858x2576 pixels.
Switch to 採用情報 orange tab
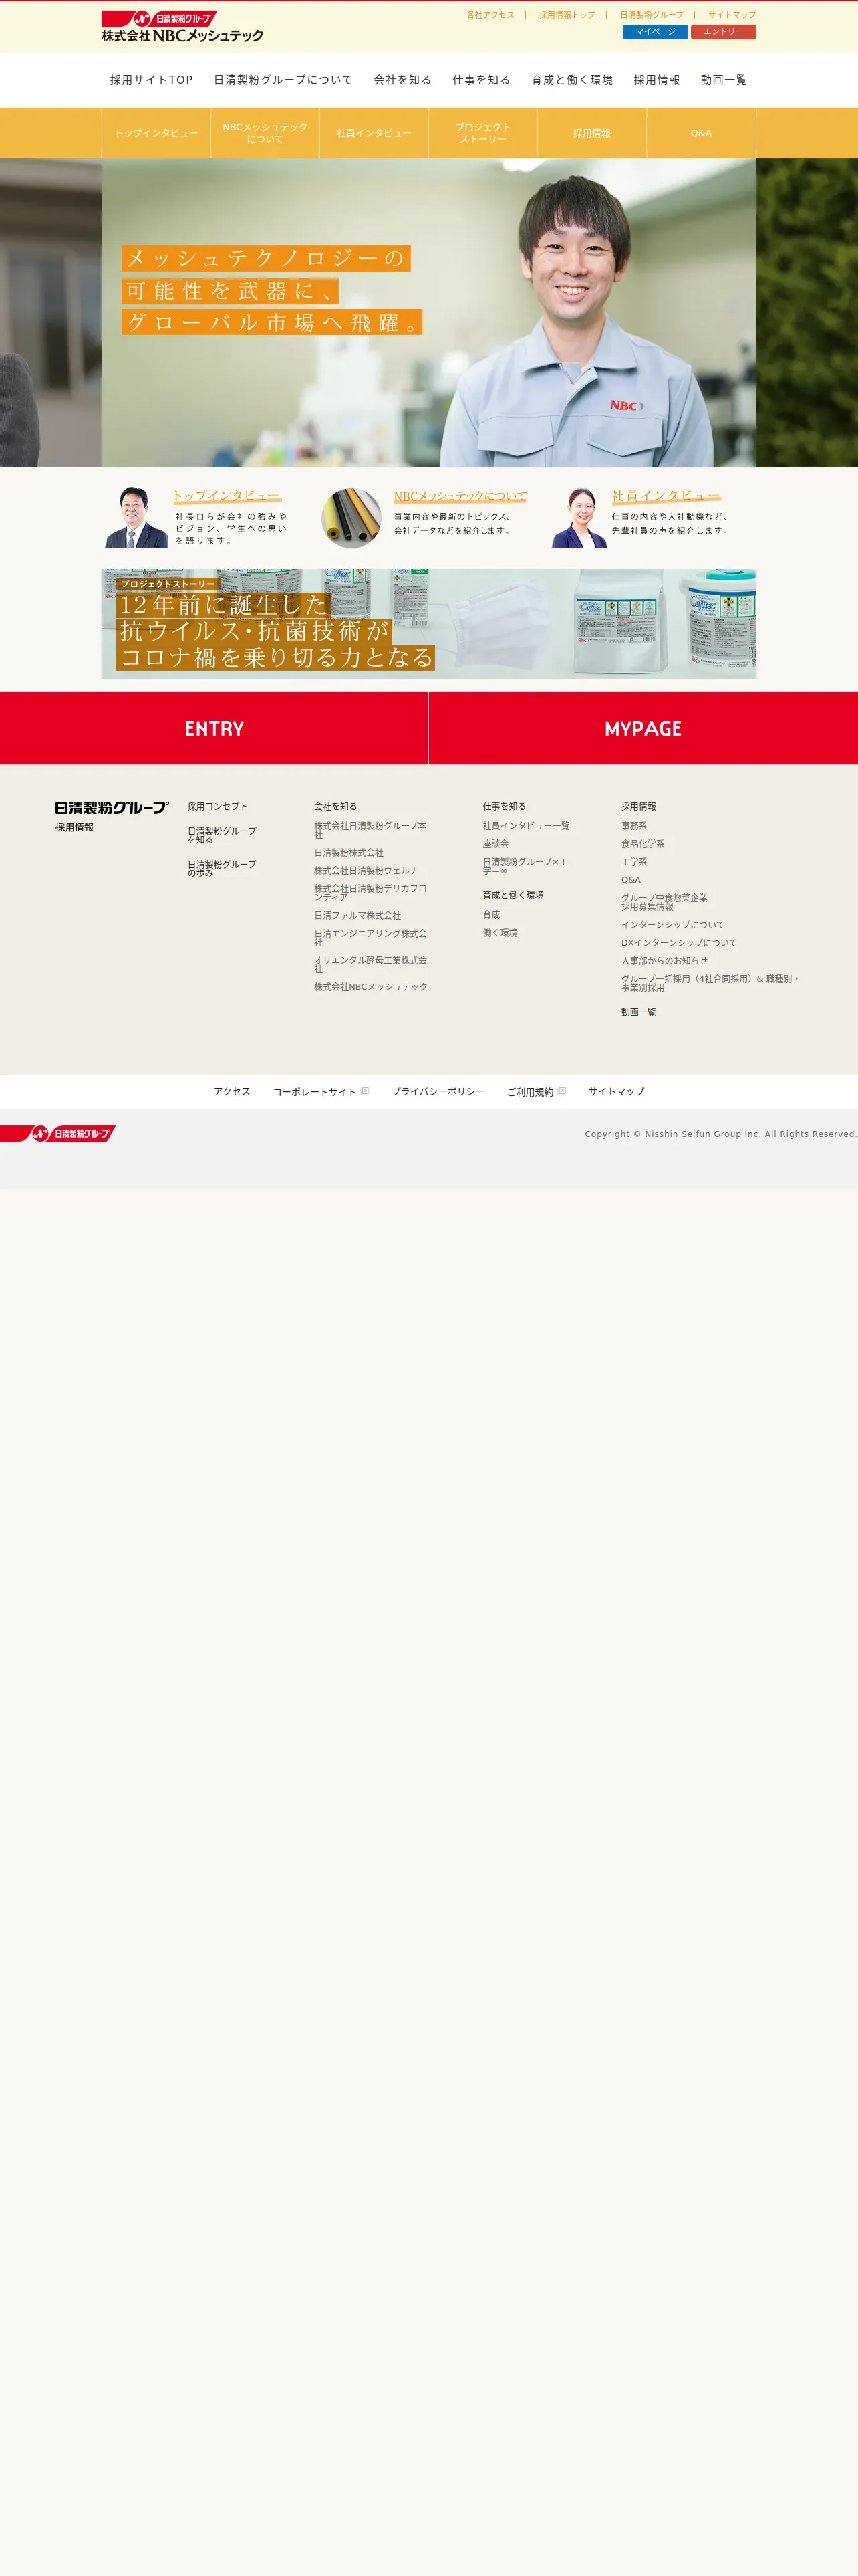[592, 133]
